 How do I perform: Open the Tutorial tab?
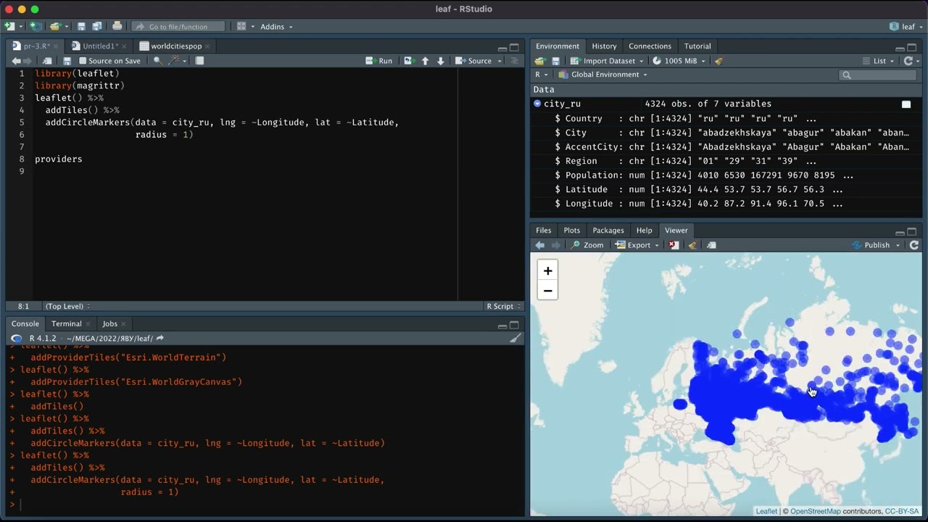coord(697,46)
